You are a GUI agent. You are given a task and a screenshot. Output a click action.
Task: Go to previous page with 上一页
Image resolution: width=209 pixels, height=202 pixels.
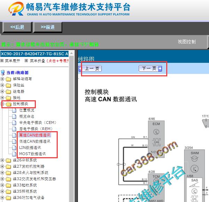tap(90, 68)
